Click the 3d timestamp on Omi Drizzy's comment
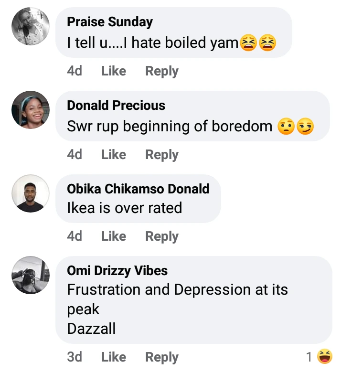The height and width of the screenshot is (373, 341). click(75, 357)
